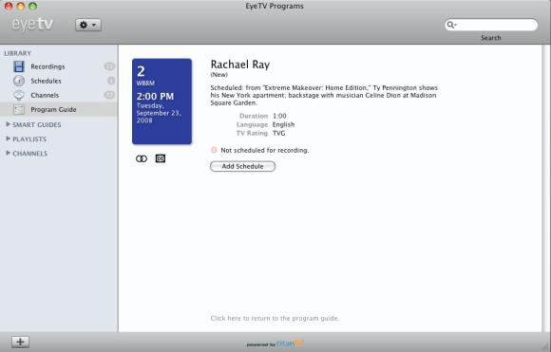
Task: Open the gear action menu dropdown
Action: [88, 25]
